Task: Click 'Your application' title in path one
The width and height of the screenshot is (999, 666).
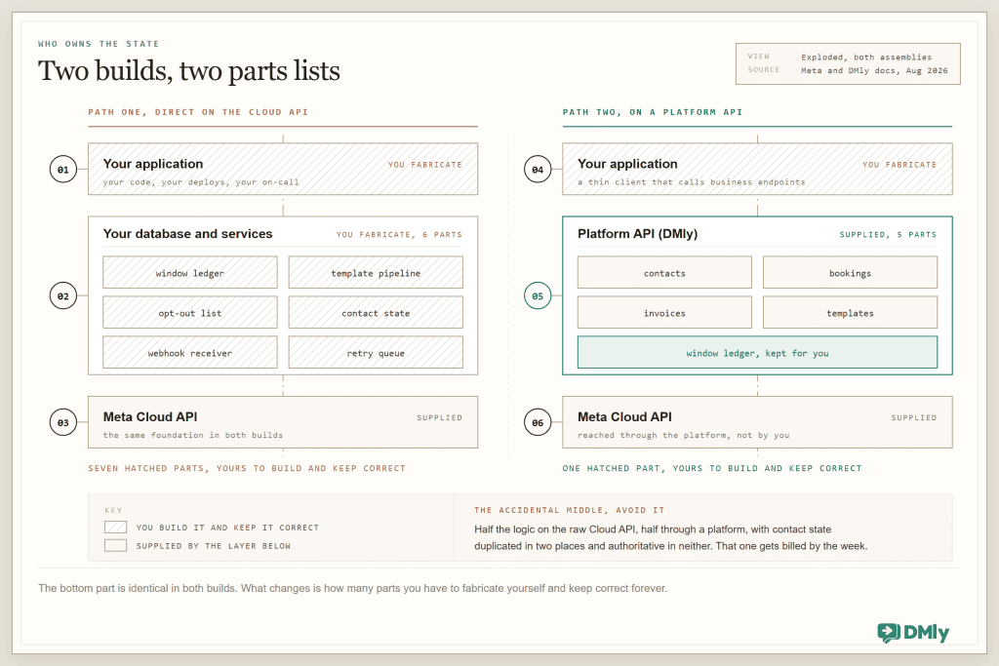Action: (153, 164)
